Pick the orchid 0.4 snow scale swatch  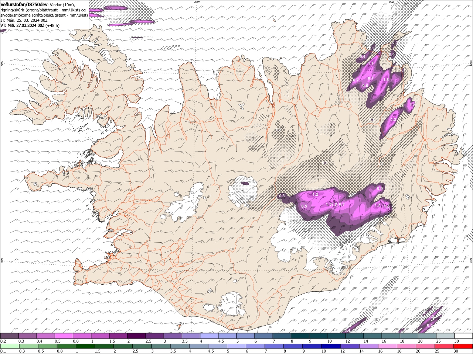tap(45, 336)
